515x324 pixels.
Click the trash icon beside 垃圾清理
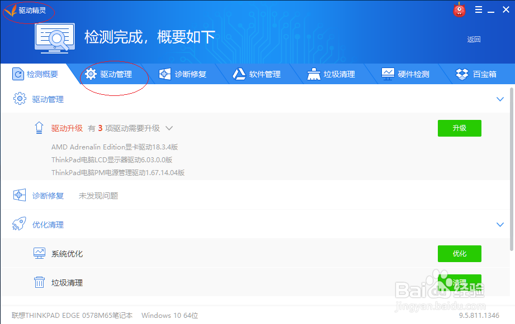[39, 283]
